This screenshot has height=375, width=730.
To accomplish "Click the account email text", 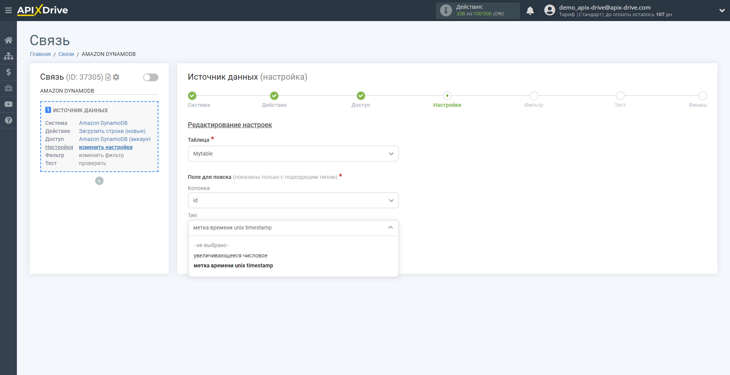I will tap(605, 7).
